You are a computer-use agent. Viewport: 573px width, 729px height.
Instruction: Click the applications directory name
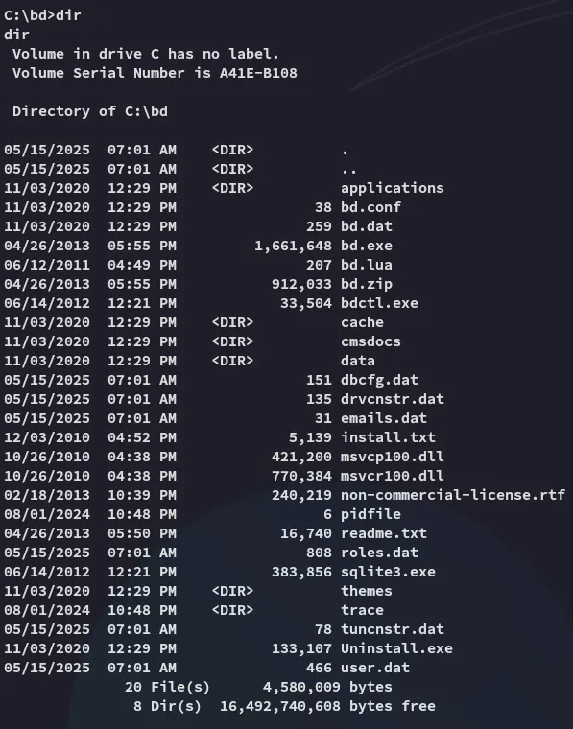[x=393, y=188]
